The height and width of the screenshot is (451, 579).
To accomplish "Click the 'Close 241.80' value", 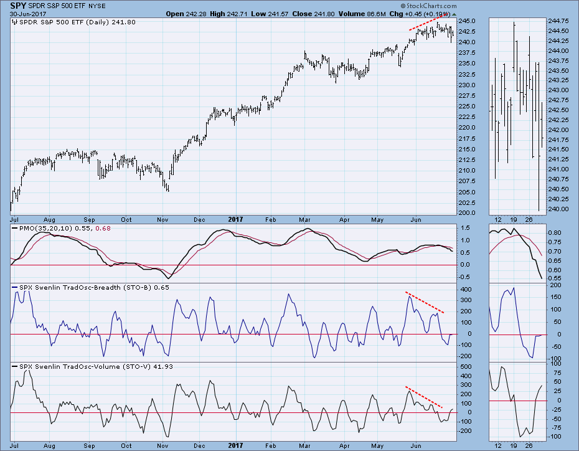I will (314, 14).
